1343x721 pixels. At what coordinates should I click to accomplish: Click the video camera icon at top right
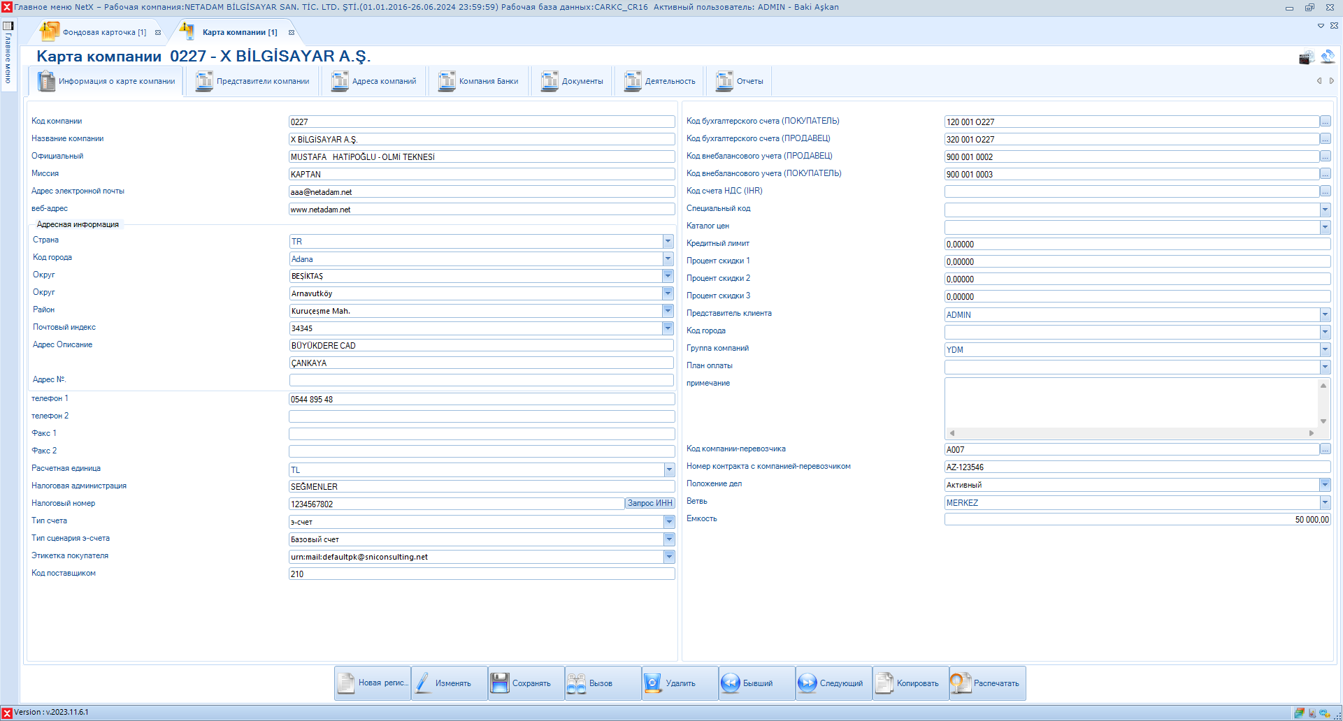tap(1306, 57)
